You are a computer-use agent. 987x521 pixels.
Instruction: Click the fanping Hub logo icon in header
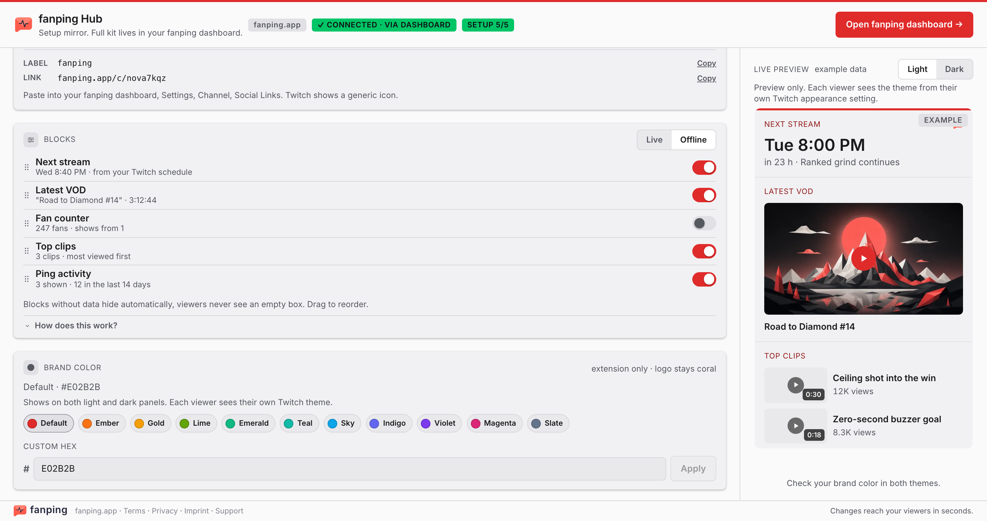tap(23, 25)
